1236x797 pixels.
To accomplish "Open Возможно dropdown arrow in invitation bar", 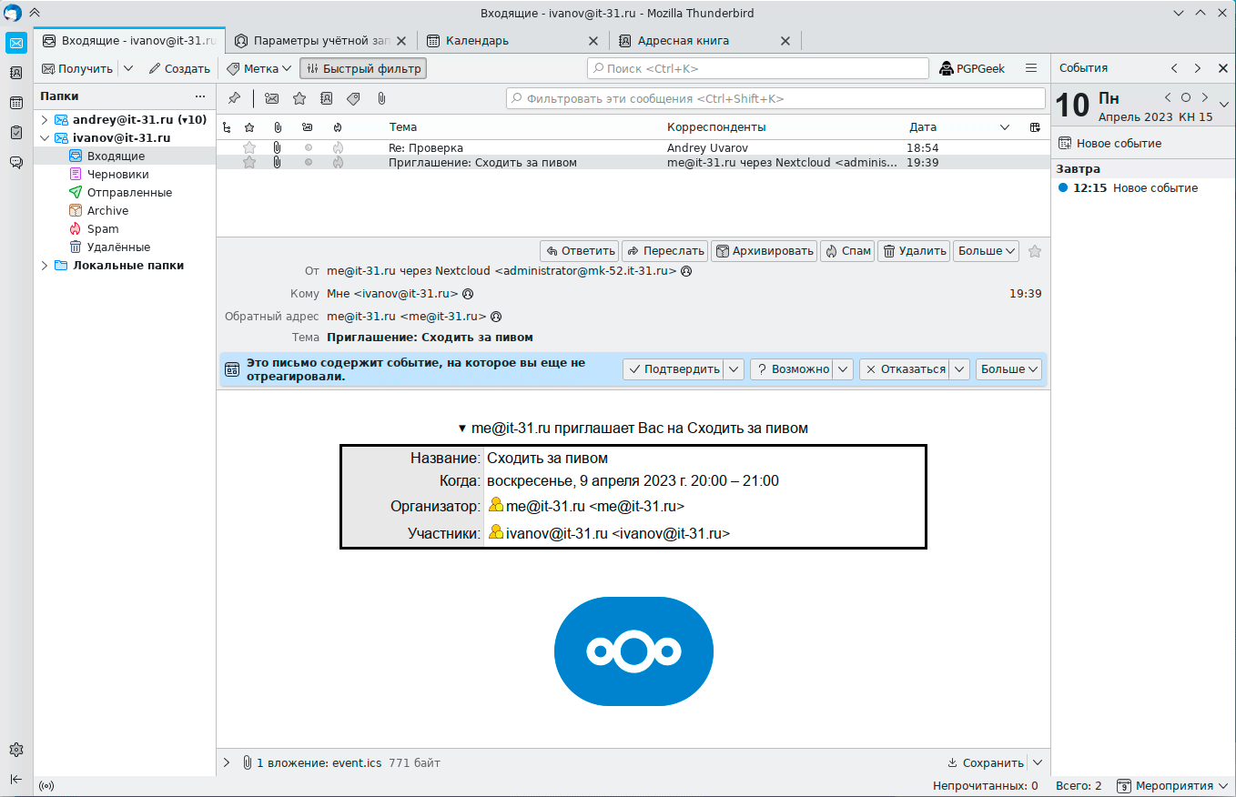I will pyautogui.click(x=844, y=369).
